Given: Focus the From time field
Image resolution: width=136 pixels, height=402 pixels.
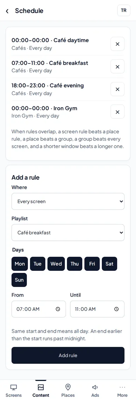Looking at the screenshot, I should tap(39, 309).
